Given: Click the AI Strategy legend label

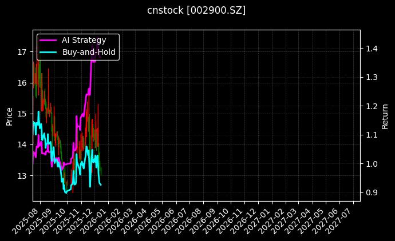Looking at the screenshot, I should 84,40.
